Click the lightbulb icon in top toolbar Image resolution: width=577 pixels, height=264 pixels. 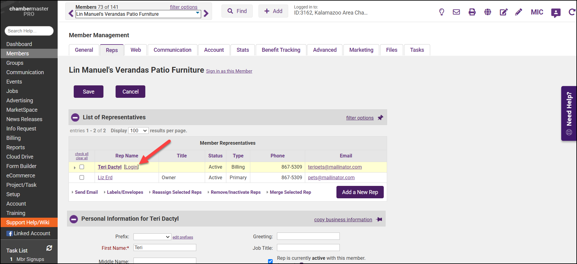pos(442,12)
